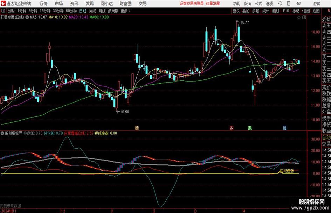The image size is (331, 213).
Task: Click the blue 财 marker on the chart
Action: click(x=284, y=128)
